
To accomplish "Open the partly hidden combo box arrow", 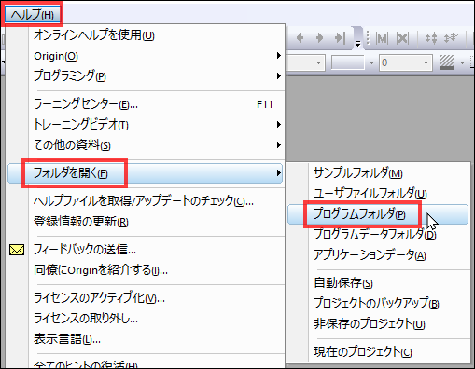I will point(318,62).
